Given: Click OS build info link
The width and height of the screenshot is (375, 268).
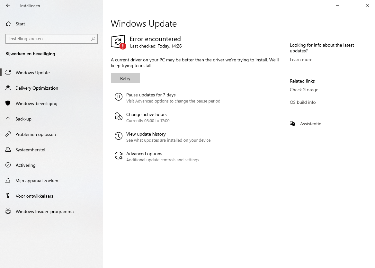Looking at the screenshot, I should [x=303, y=102].
